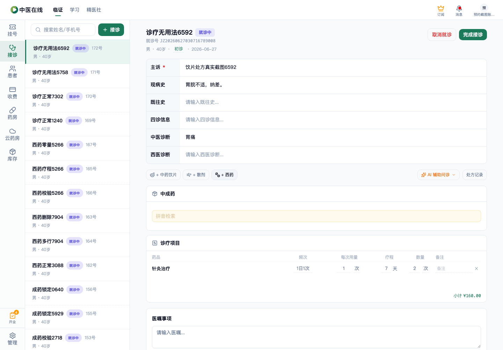Viewport: 503px width, 350px height.
Task: Open the 收费 billing sidebar icon
Action: (x=12, y=93)
